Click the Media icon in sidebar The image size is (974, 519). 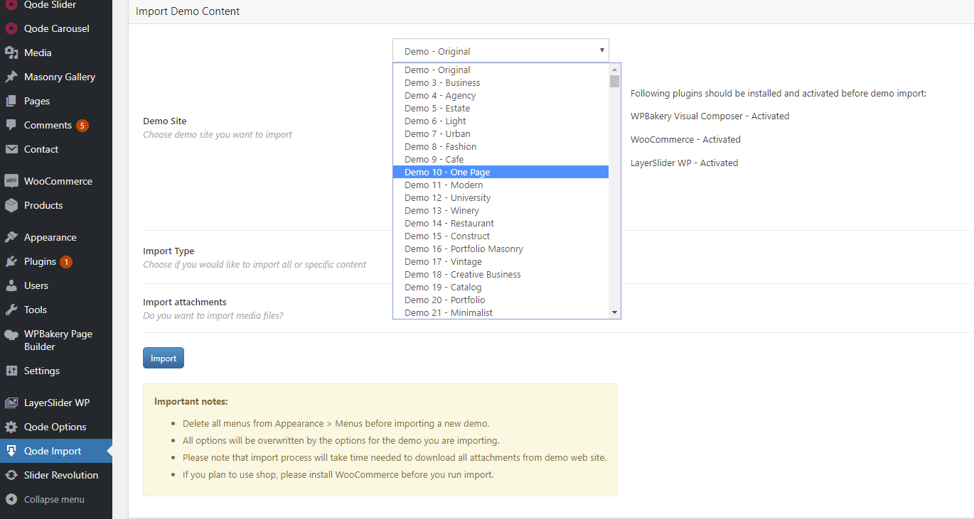click(11, 53)
